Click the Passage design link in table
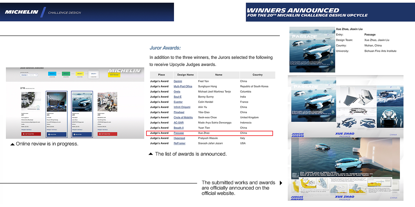415x207 pixels. pyautogui.click(x=179, y=133)
